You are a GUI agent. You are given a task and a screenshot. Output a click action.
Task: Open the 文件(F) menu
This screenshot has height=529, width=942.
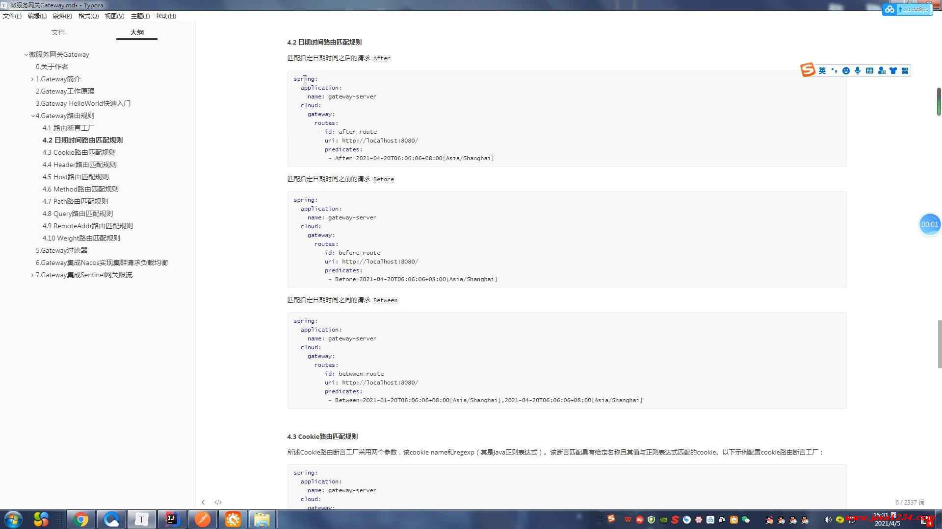point(12,16)
